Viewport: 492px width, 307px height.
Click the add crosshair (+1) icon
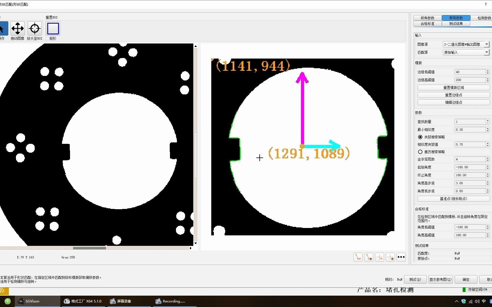click(380, 257)
